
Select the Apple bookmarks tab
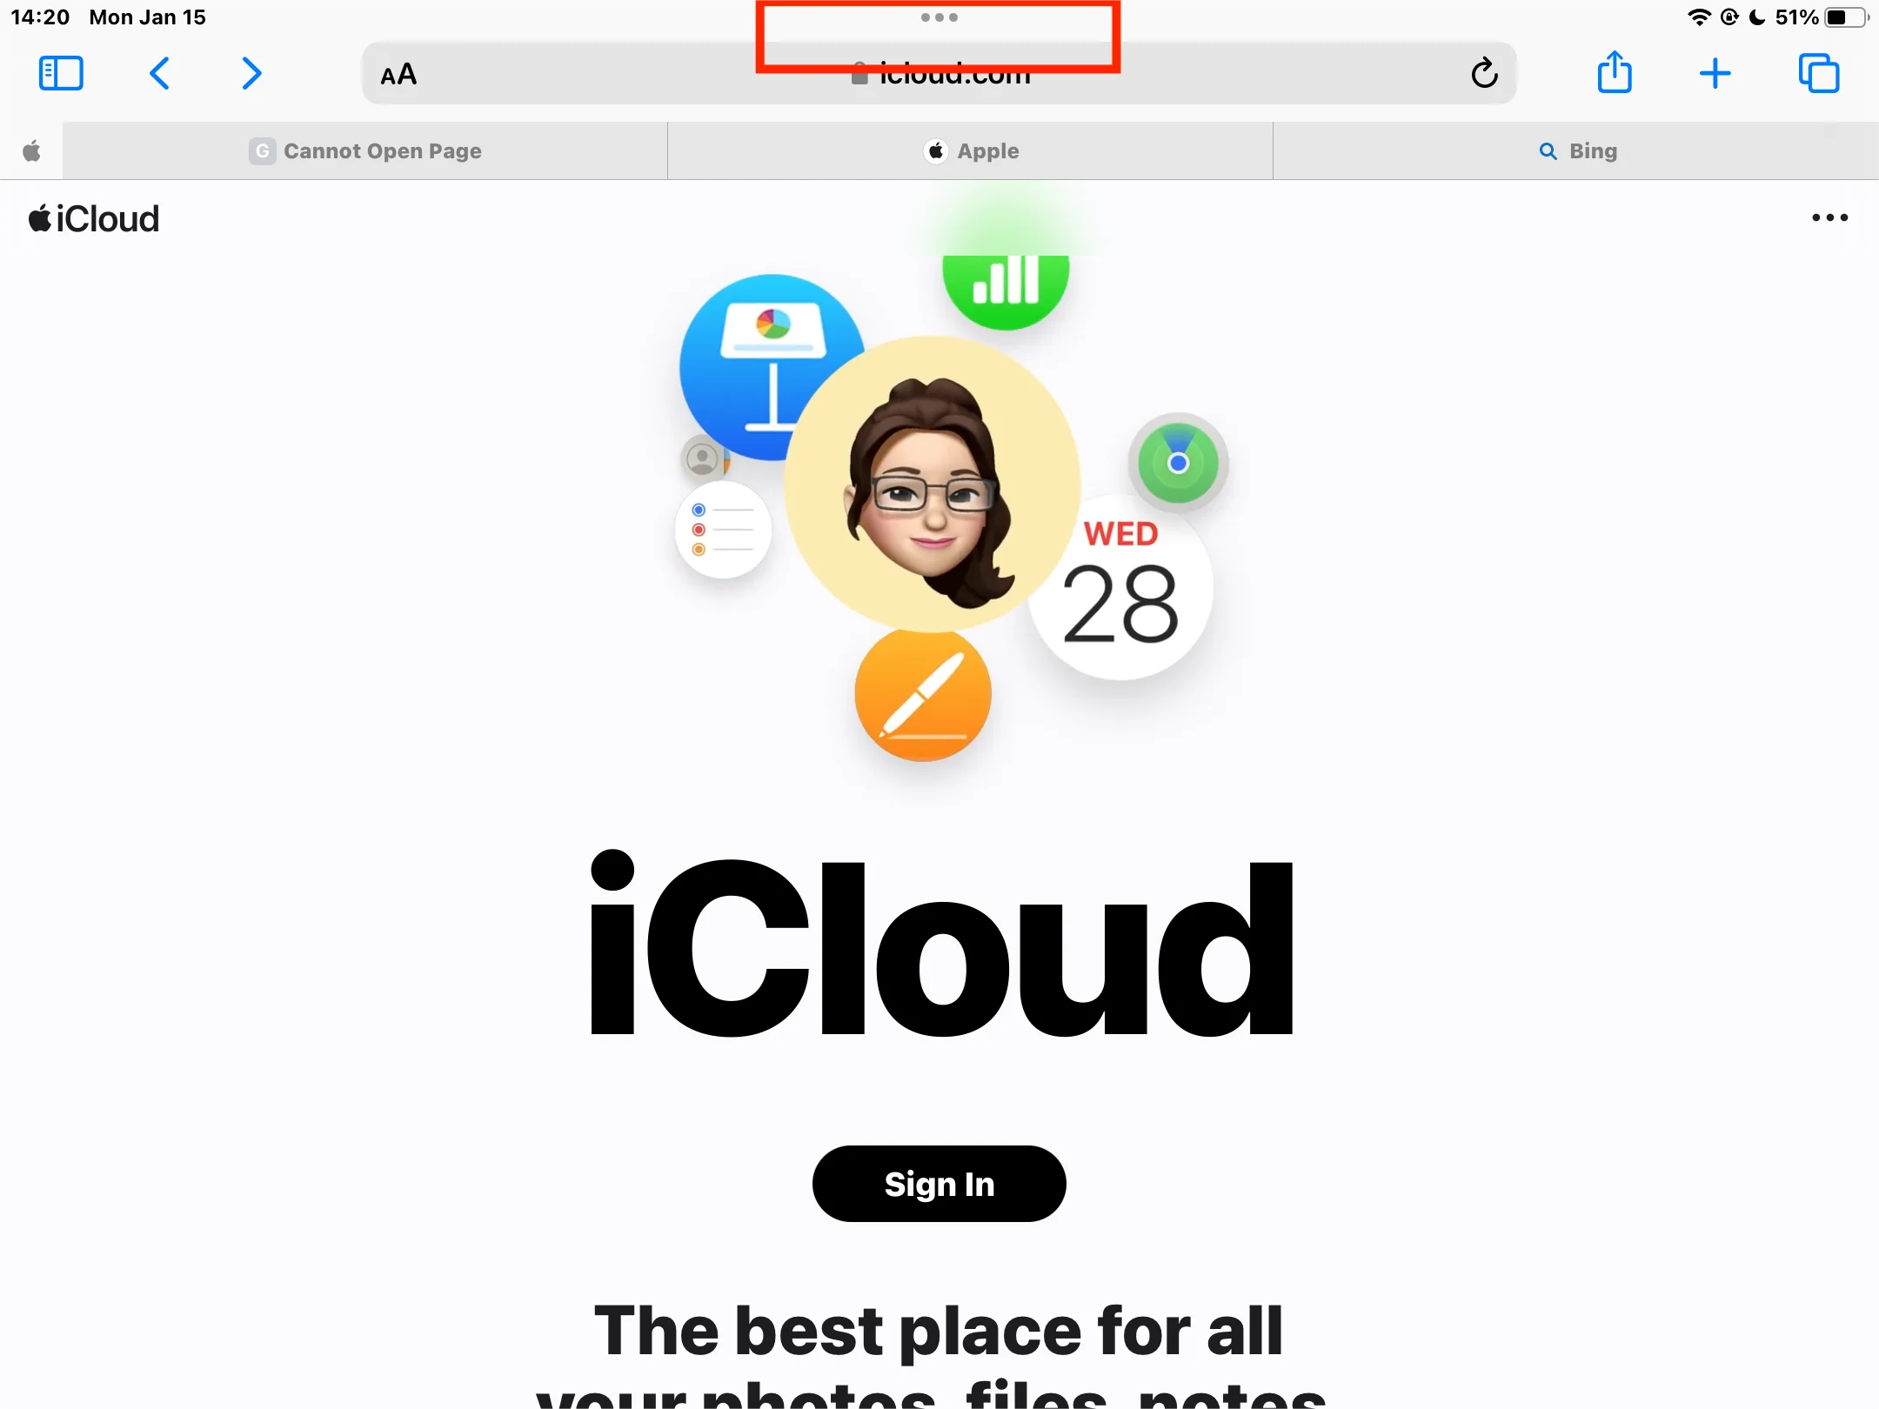(x=971, y=150)
